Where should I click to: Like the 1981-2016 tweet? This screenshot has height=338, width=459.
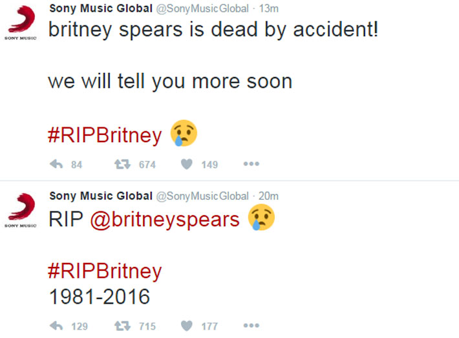click(187, 326)
